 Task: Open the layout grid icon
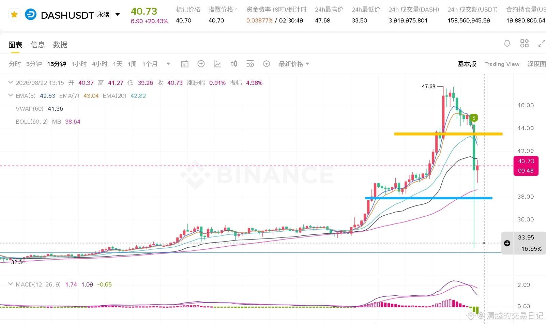[x=525, y=43]
